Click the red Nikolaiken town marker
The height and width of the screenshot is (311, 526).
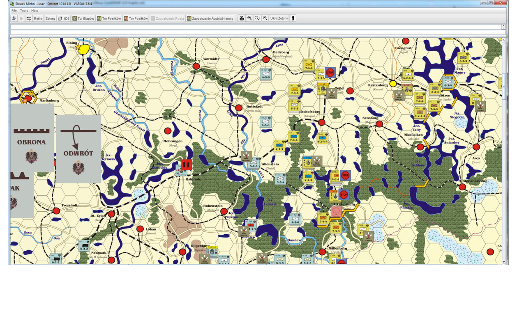[420, 147]
